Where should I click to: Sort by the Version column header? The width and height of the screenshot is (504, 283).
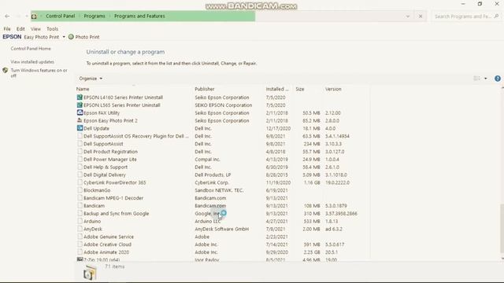pos(333,89)
